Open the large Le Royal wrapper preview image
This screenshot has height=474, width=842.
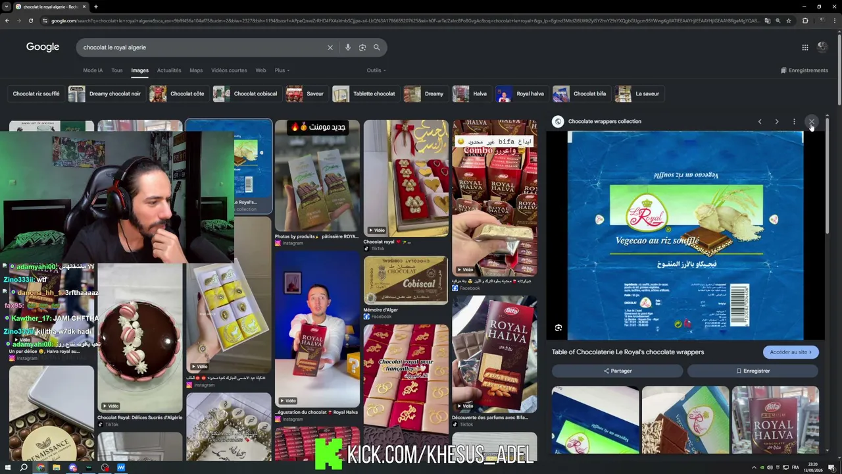[x=685, y=236]
